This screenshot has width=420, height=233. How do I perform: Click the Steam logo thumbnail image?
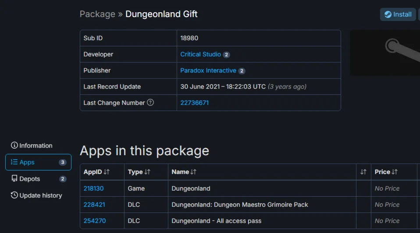(385, 52)
